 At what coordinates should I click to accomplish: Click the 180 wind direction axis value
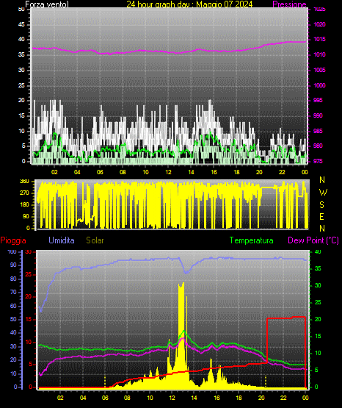pos(25,205)
